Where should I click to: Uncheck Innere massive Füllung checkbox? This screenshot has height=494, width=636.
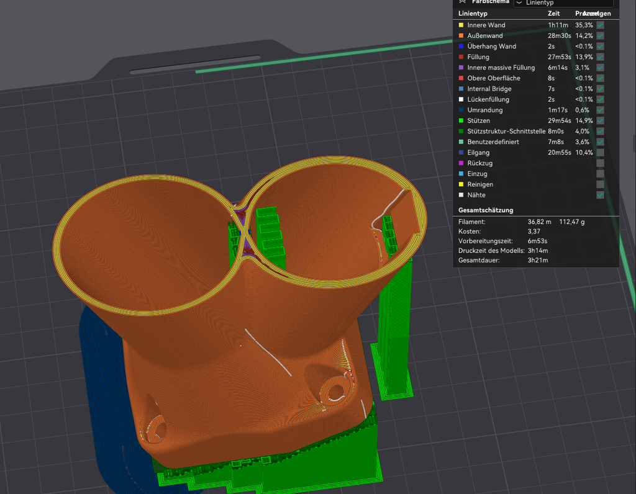pos(601,68)
